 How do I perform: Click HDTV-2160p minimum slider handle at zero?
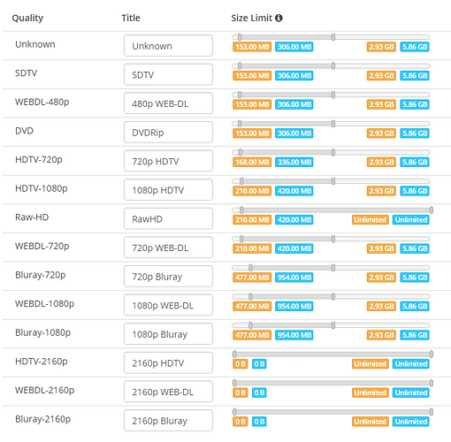(x=234, y=354)
